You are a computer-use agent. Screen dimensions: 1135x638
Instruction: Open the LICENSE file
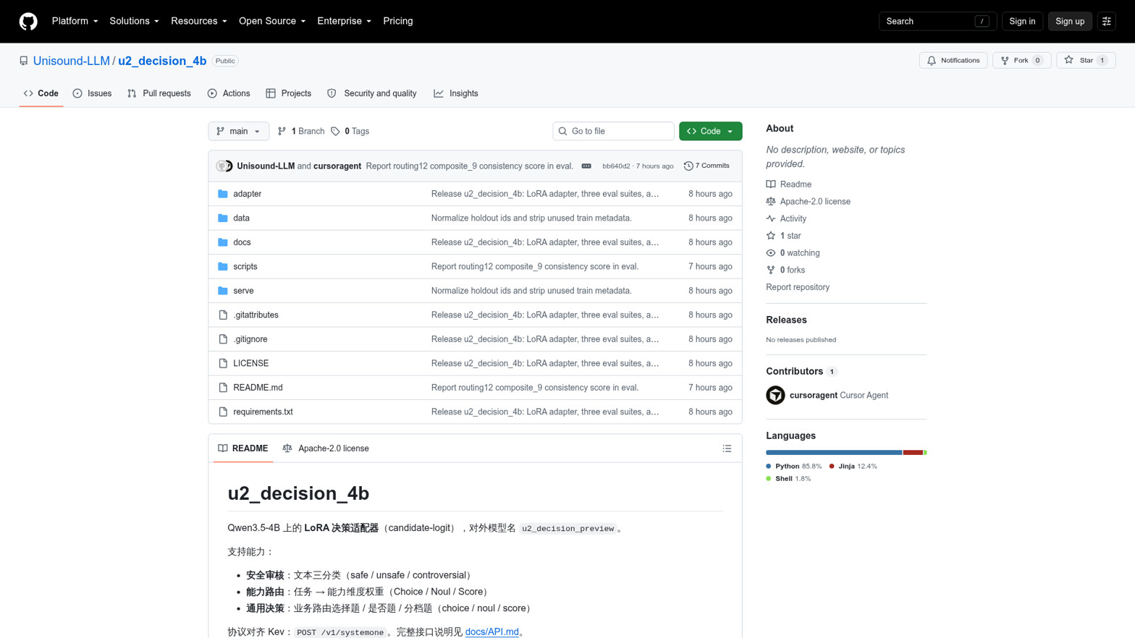pos(250,363)
